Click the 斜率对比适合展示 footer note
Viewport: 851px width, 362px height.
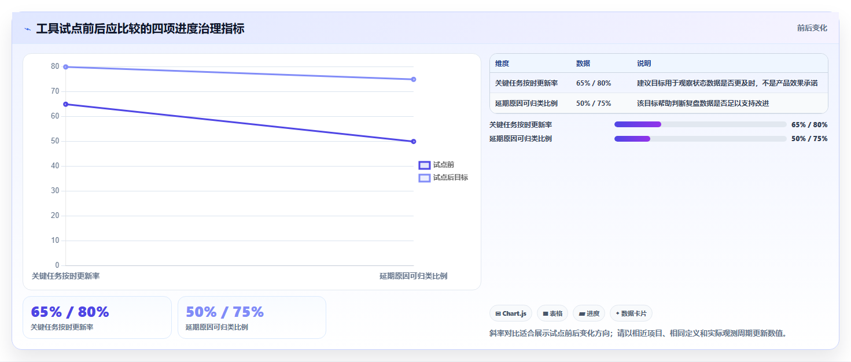pos(639,333)
